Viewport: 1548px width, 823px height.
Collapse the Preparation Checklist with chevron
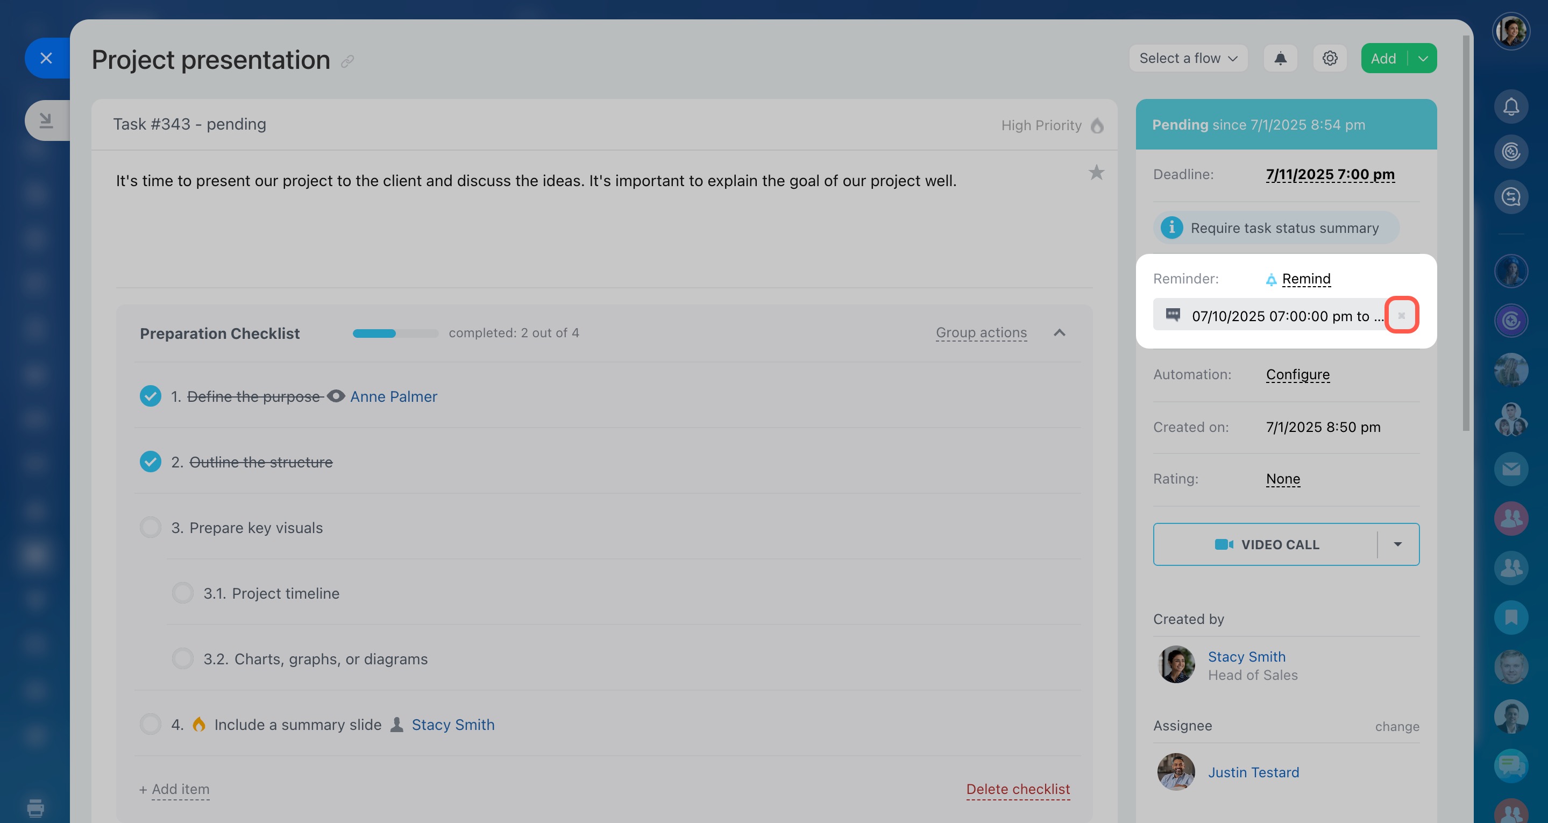pos(1059,332)
